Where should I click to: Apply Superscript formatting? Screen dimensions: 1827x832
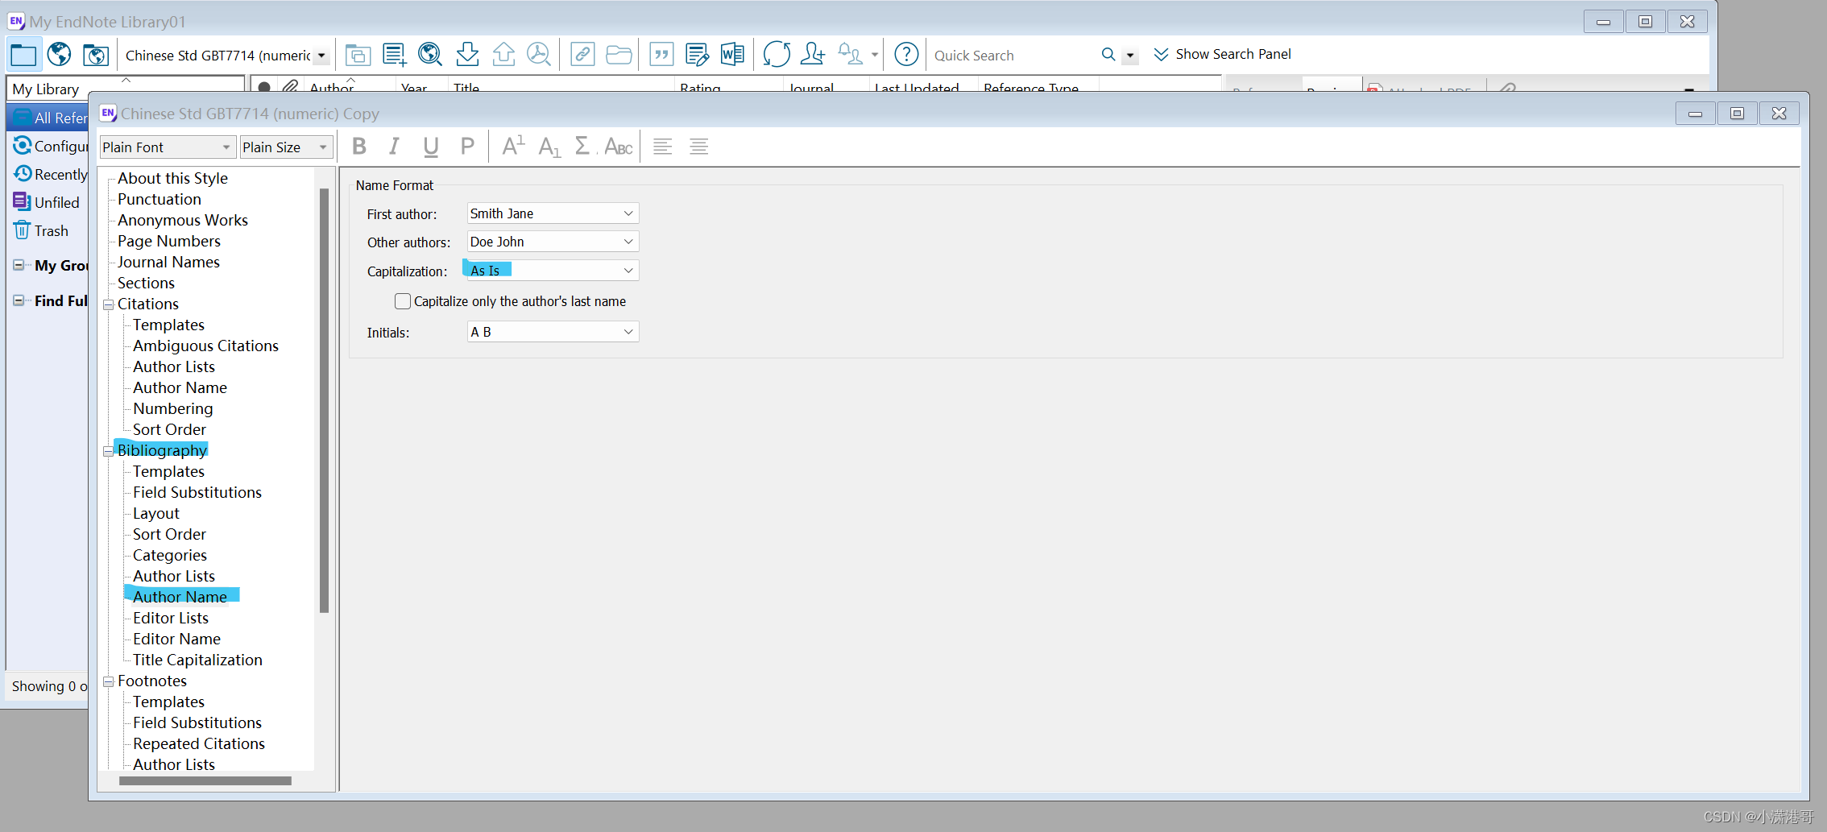pos(513,147)
